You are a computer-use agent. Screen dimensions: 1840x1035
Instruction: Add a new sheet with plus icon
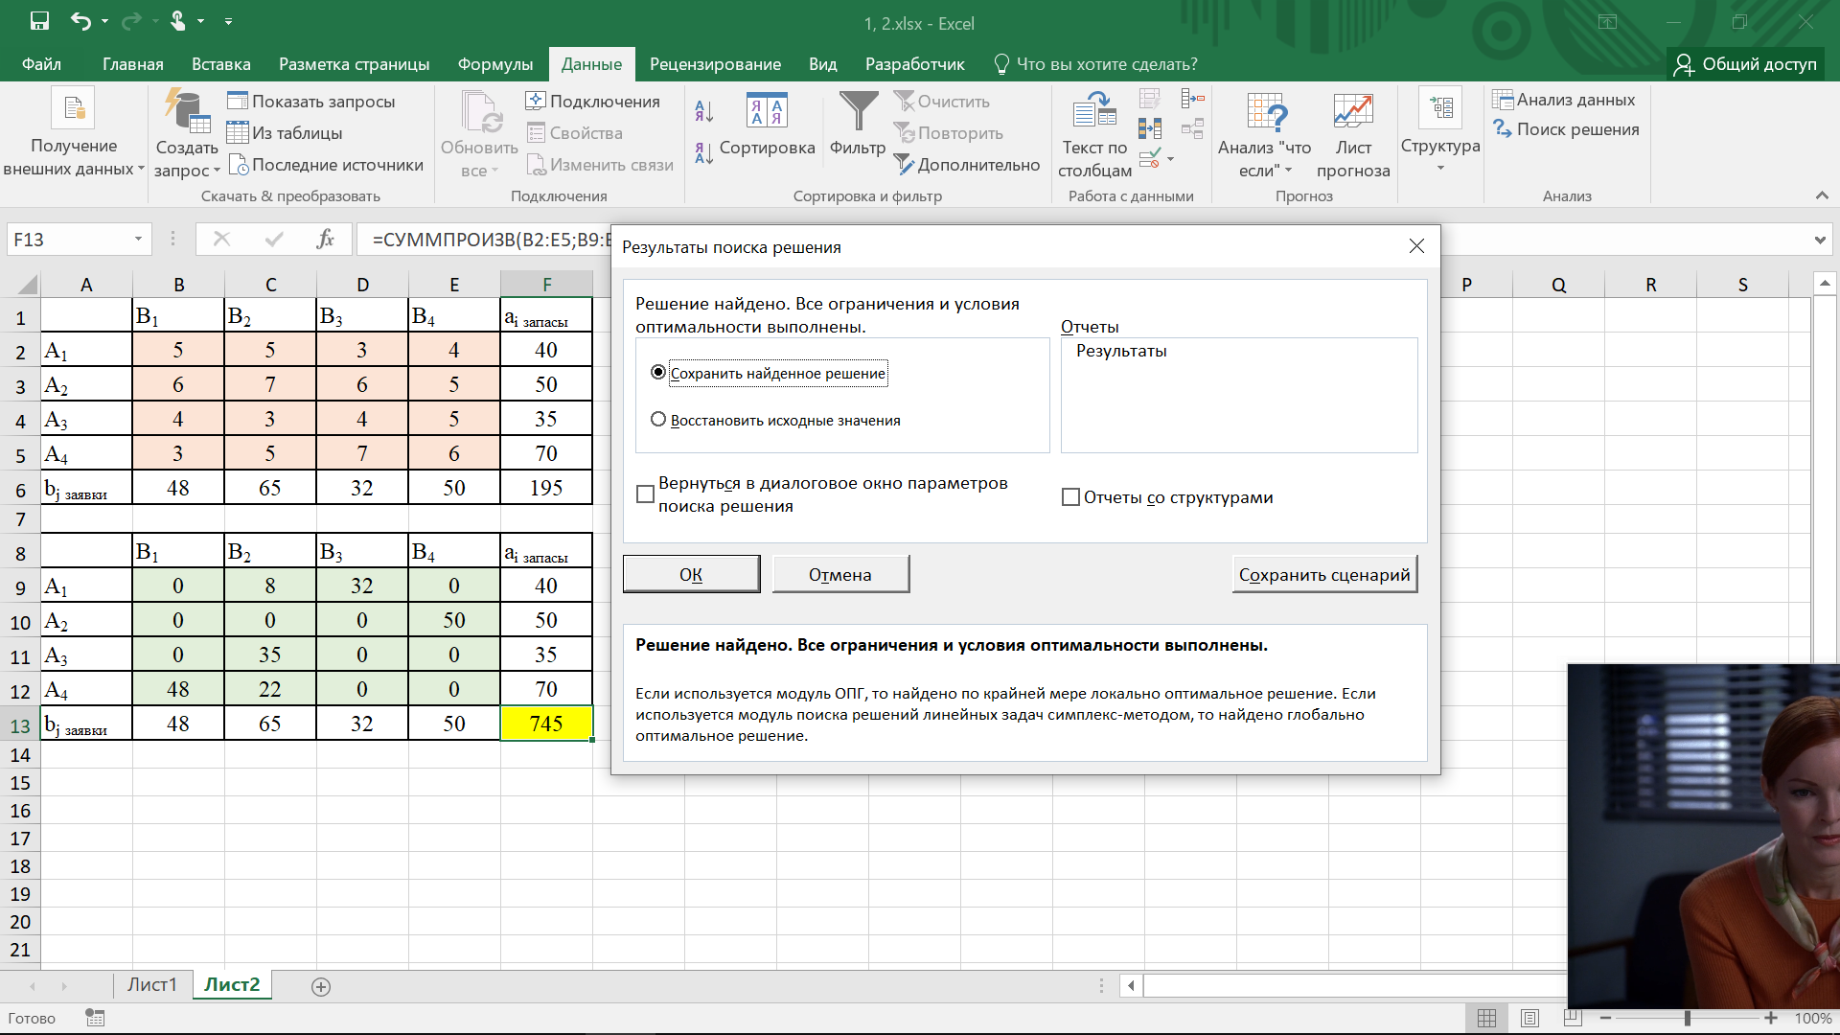click(x=321, y=986)
